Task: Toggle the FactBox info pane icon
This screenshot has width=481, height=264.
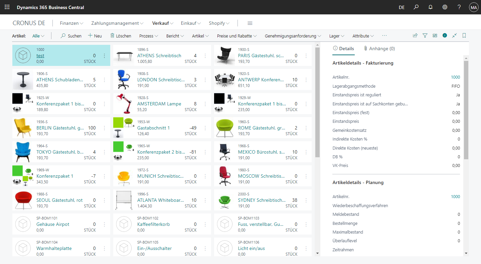Action: pos(445,35)
